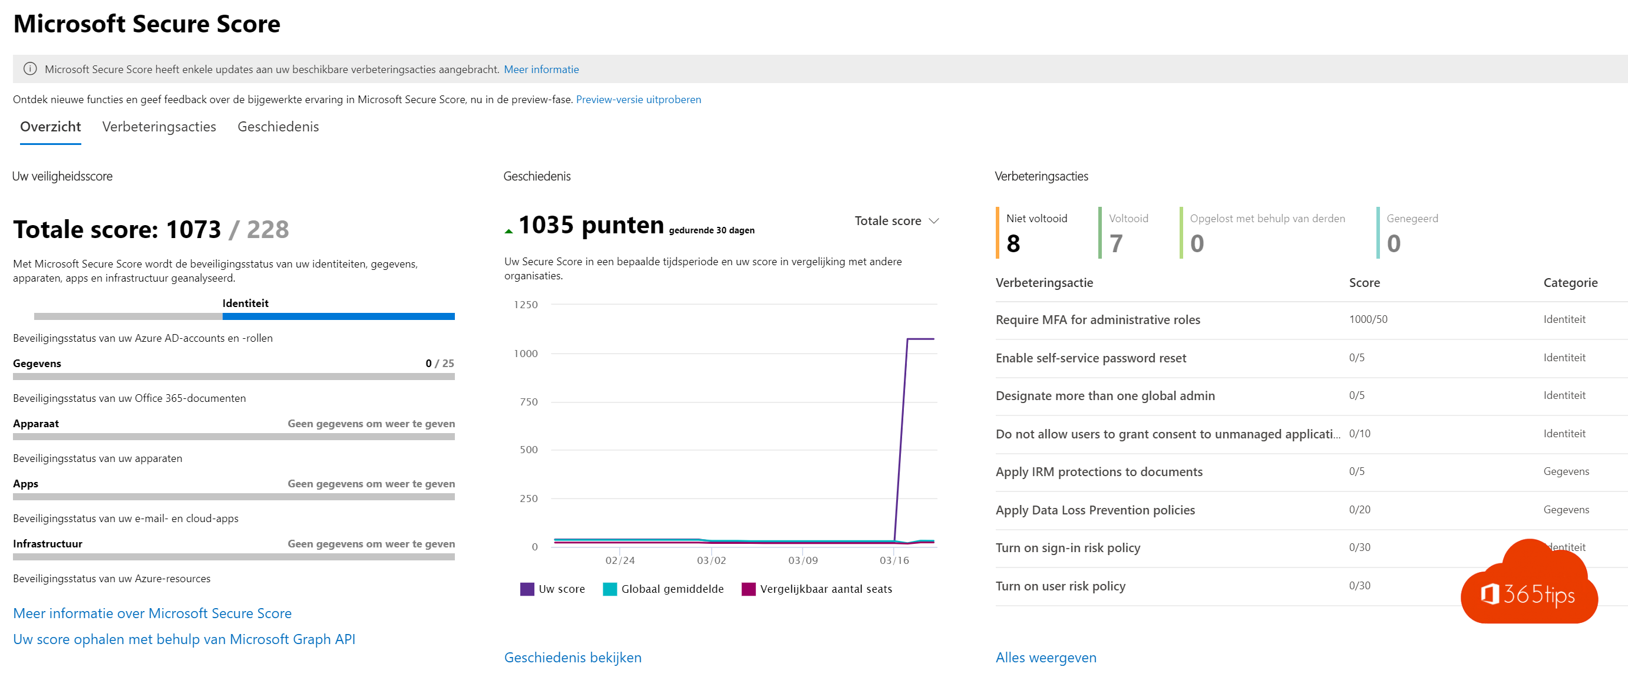Screen dimensions: 1628x680
Task: Click the Globaal gemiddelde teal legend swatch
Action: (610, 589)
